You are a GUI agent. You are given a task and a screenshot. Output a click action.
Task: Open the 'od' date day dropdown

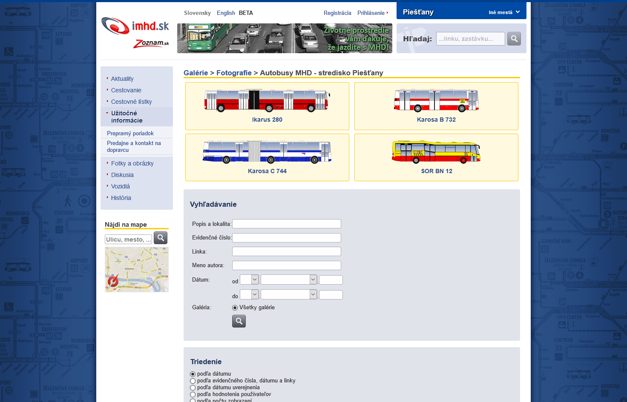(250, 279)
